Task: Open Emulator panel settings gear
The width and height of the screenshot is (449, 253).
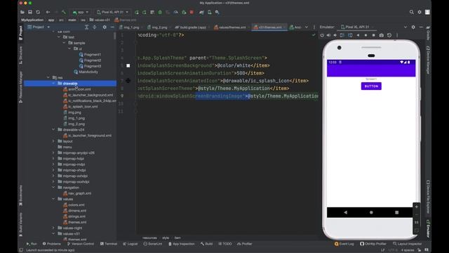Action: pyautogui.click(x=413, y=27)
